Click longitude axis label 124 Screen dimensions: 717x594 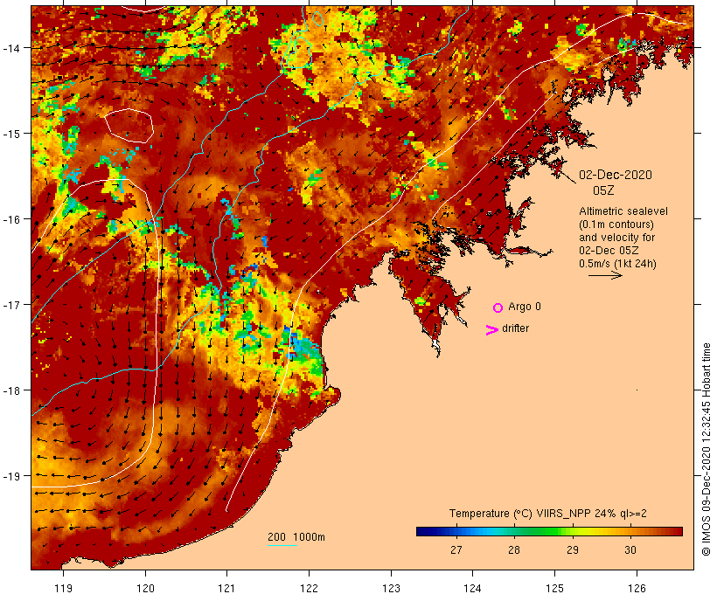[473, 589]
